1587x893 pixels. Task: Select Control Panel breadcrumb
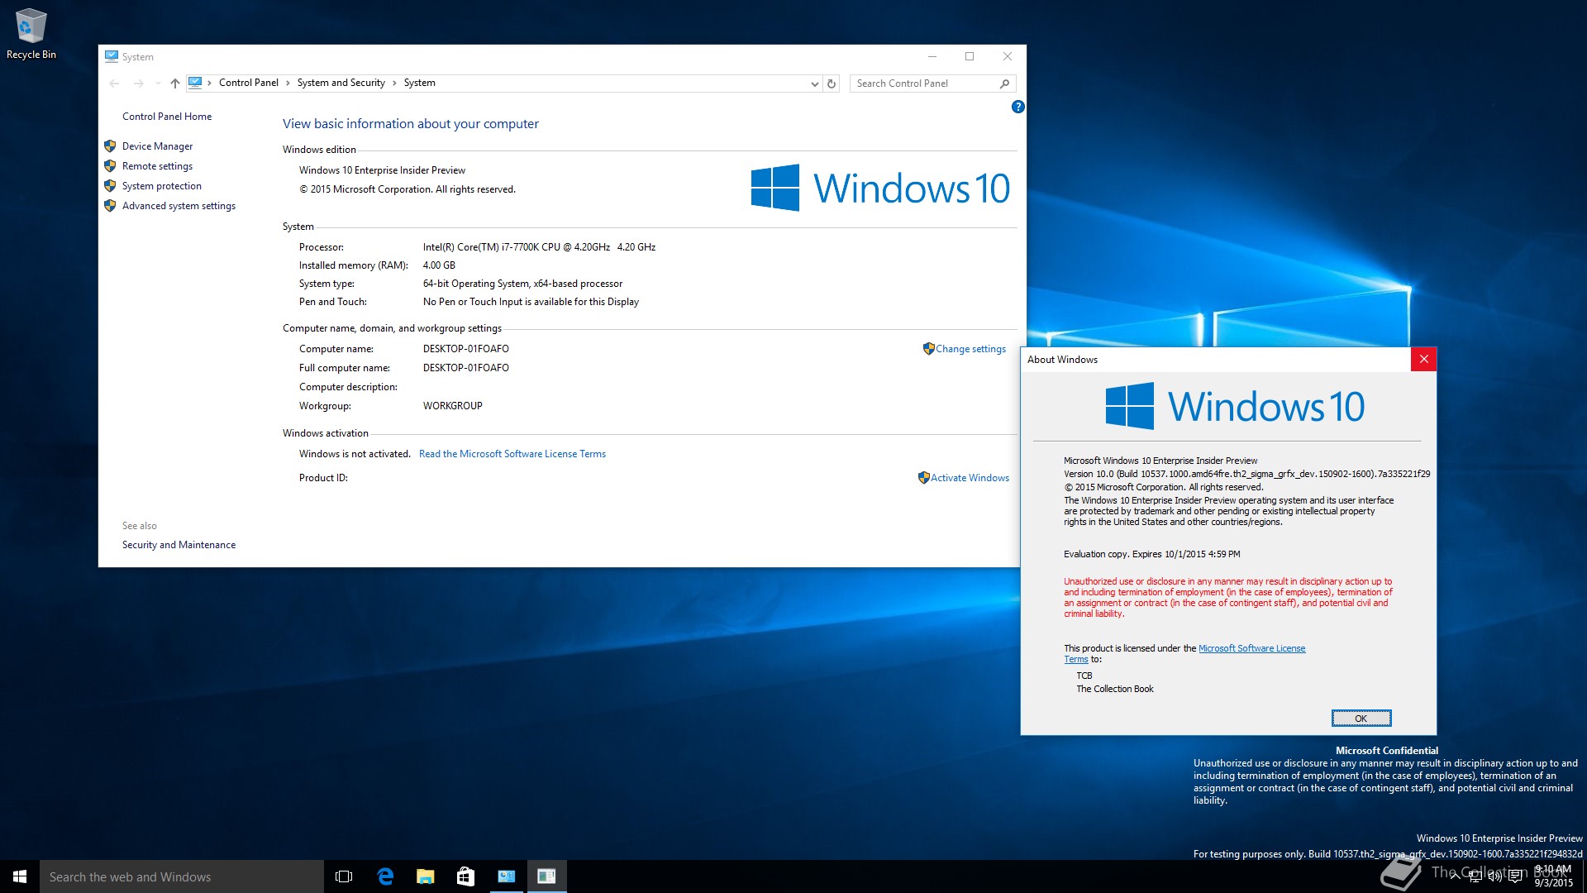point(248,83)
